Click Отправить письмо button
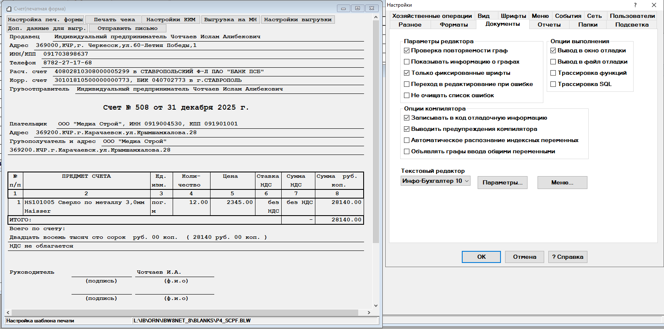The height and width of the screenshot is (329, 664). click(127, 28)
